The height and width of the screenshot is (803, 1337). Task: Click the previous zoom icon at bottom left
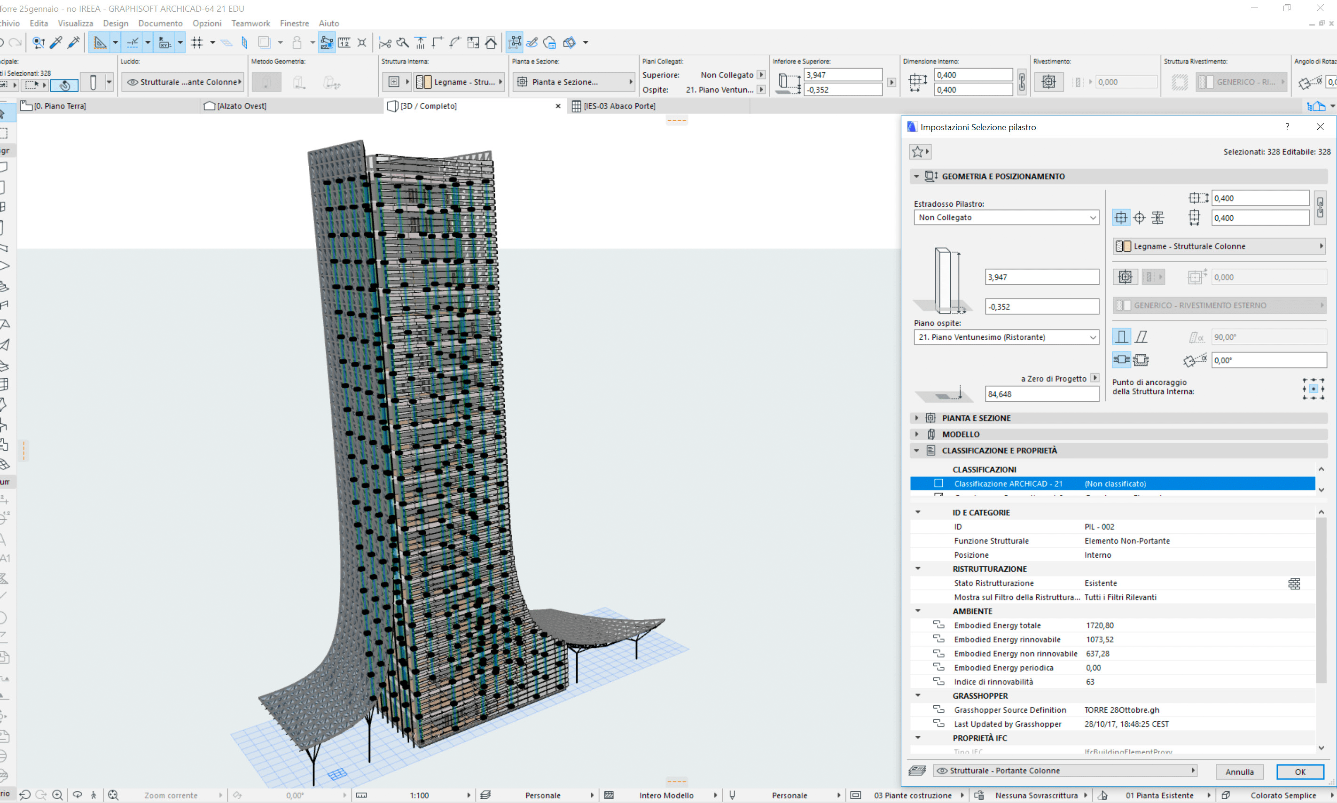[25, 795]
